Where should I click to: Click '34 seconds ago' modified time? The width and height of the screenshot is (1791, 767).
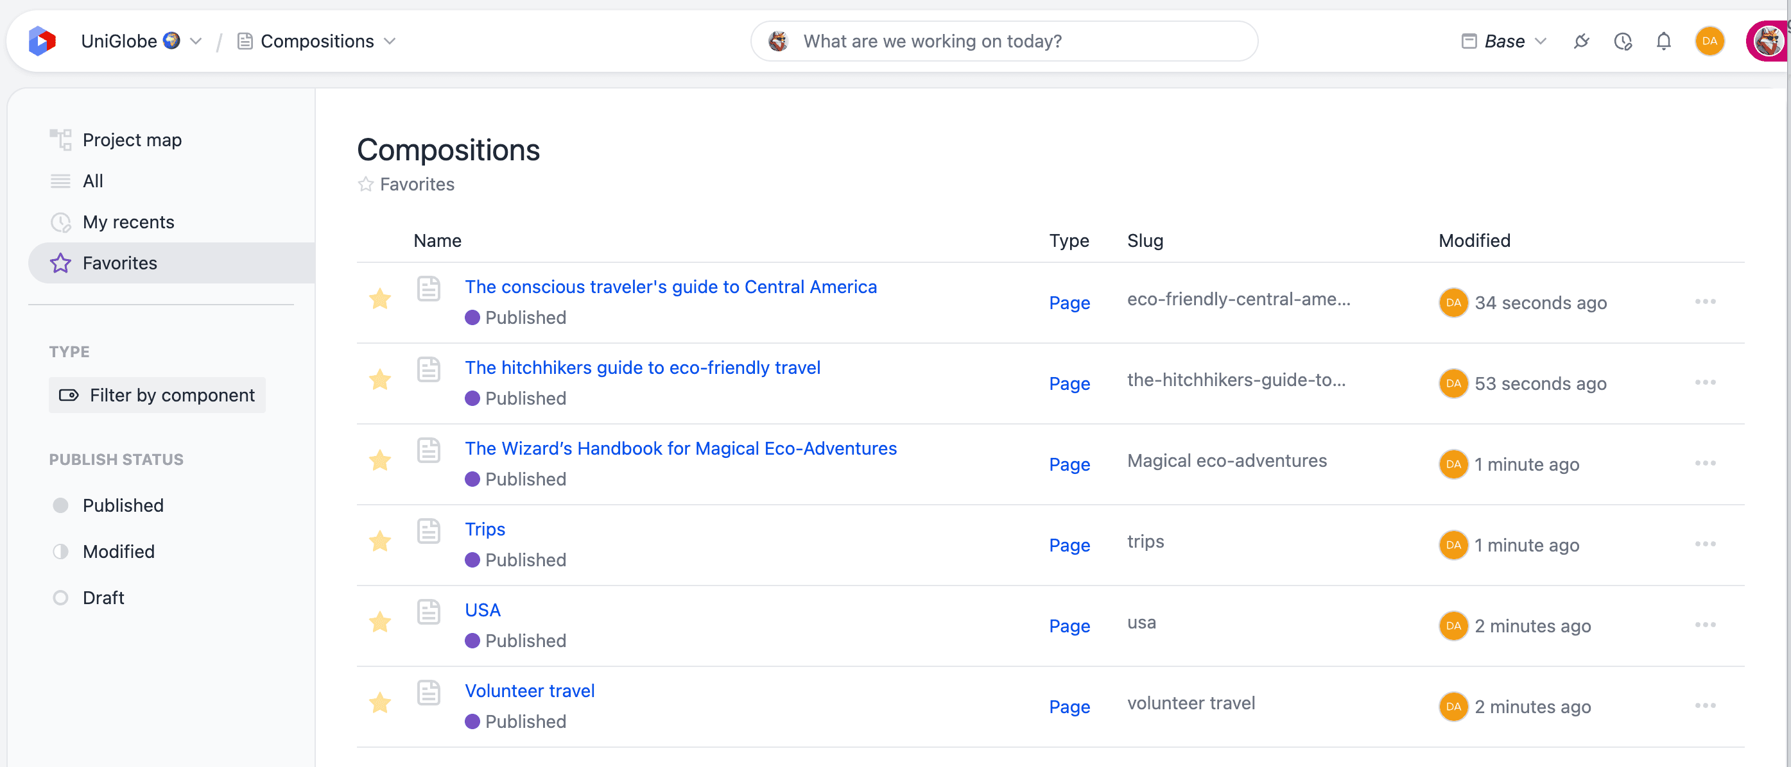point(1540,302)
